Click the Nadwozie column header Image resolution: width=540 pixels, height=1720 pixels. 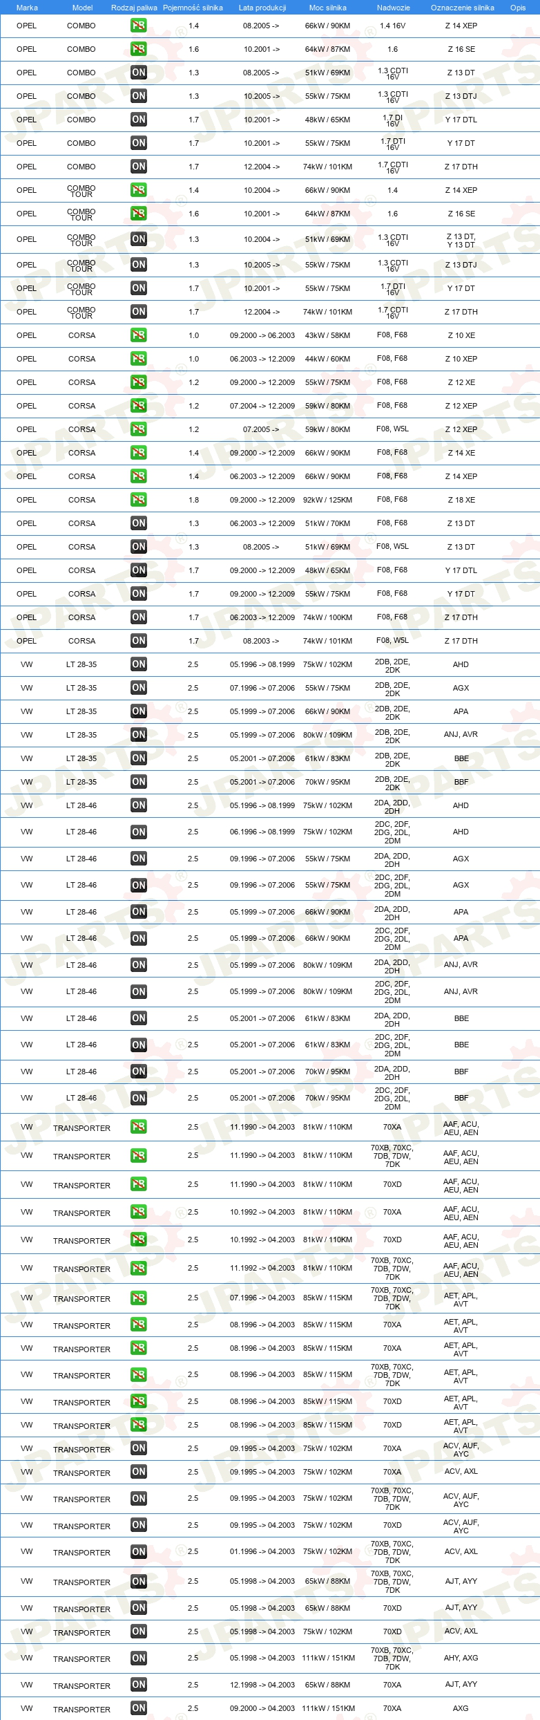[393, 8]
